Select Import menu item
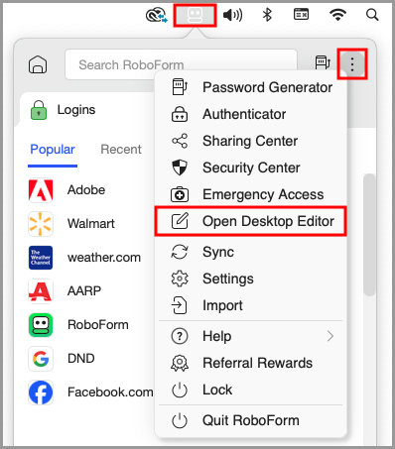 coord(251,305)
